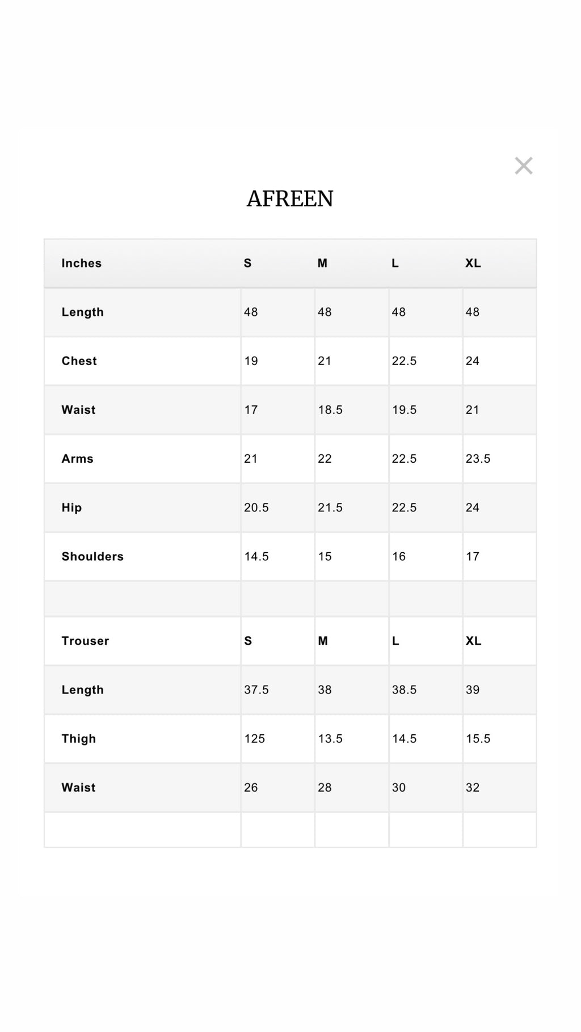Select Hip measurement 21.5 for medium
The height and width of the screenshot is (1032, 581).
tap(330, 507)
